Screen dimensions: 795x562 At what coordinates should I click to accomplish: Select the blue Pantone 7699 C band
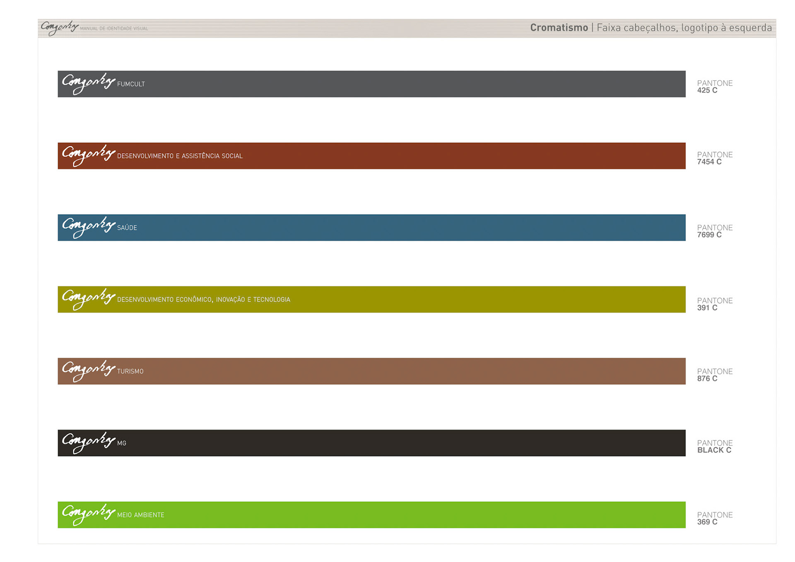(x=371, y=228)
